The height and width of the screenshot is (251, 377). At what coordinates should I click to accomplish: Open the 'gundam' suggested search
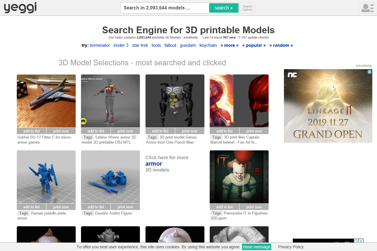pyautogui.click(x=188, y=45)
